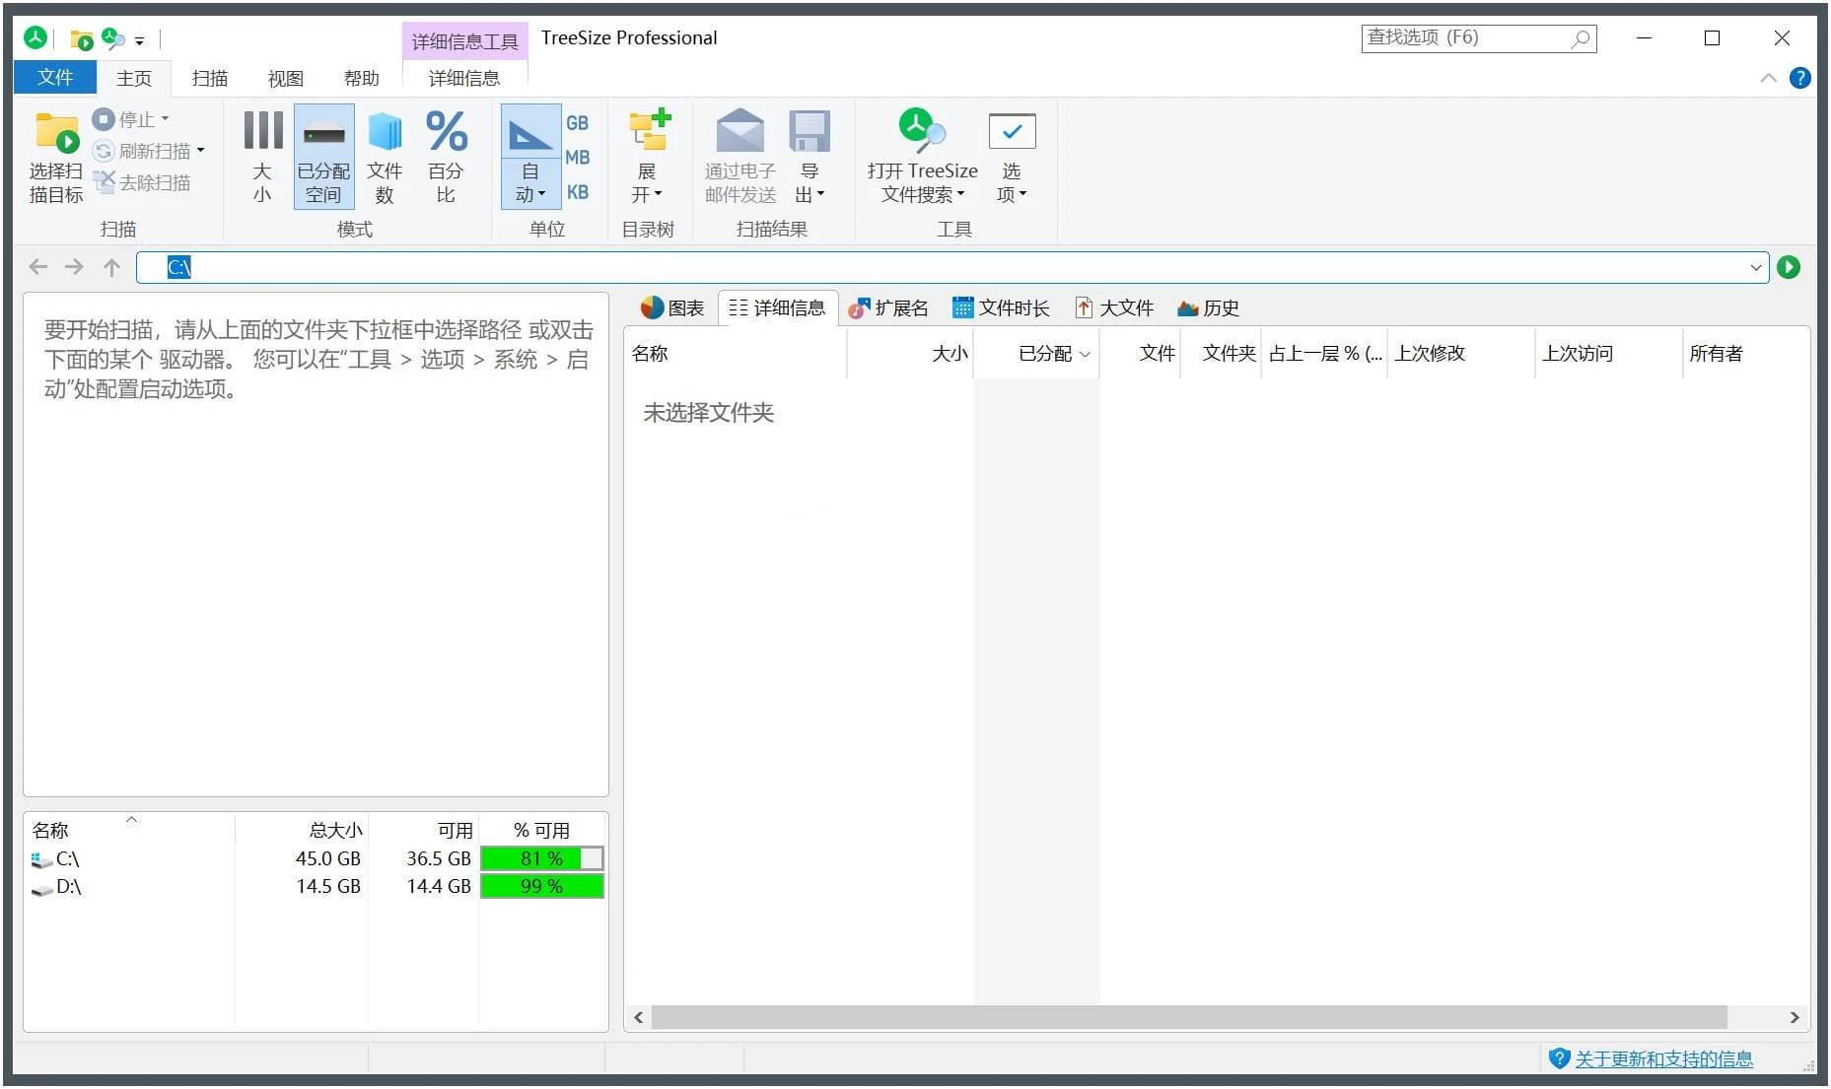Open TreeSize 文件搜索 search icon
The image size is (1831, 1089).
click(920, 156)
